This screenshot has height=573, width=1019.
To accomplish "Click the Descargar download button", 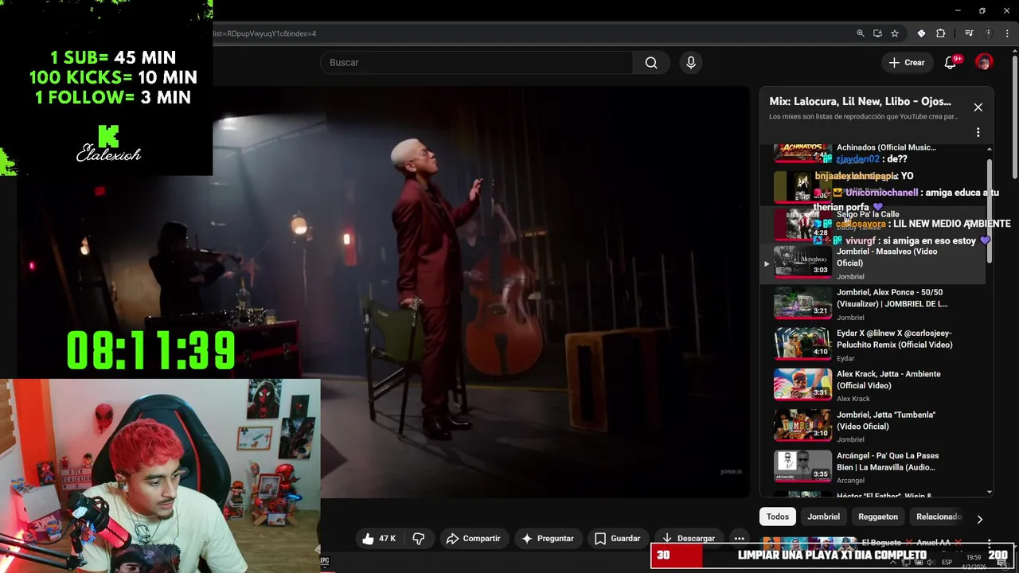I will [689, 539].
